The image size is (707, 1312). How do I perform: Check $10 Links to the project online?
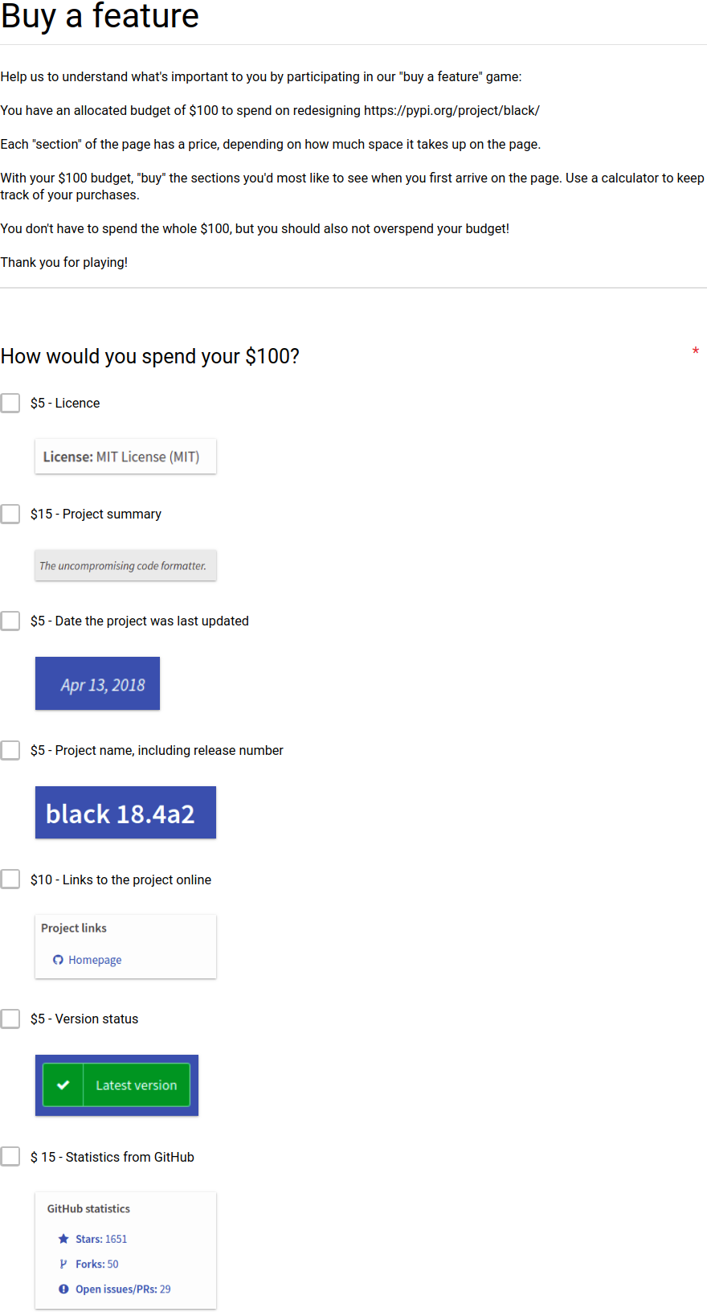coord(10,879)
